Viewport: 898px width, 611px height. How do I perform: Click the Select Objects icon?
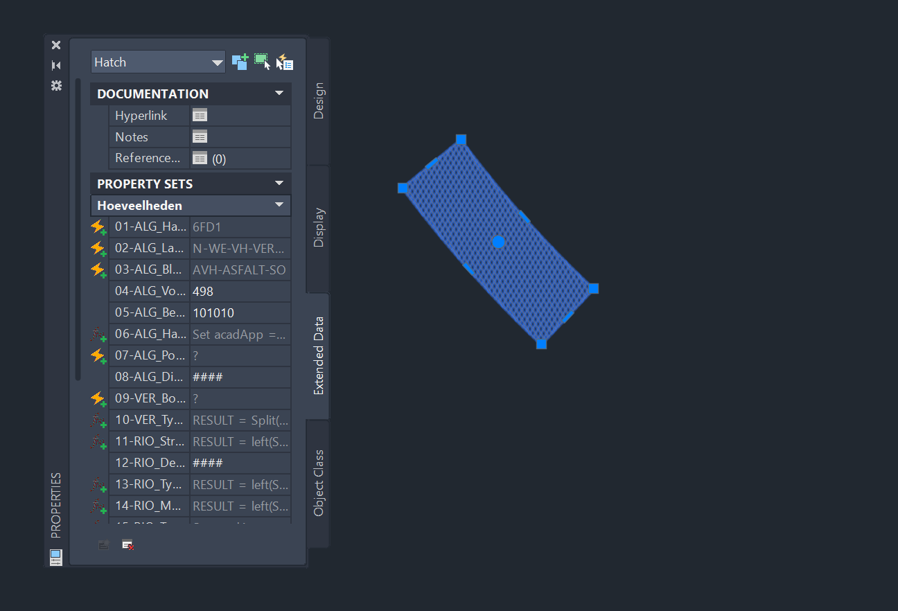(x=263, y=62)
